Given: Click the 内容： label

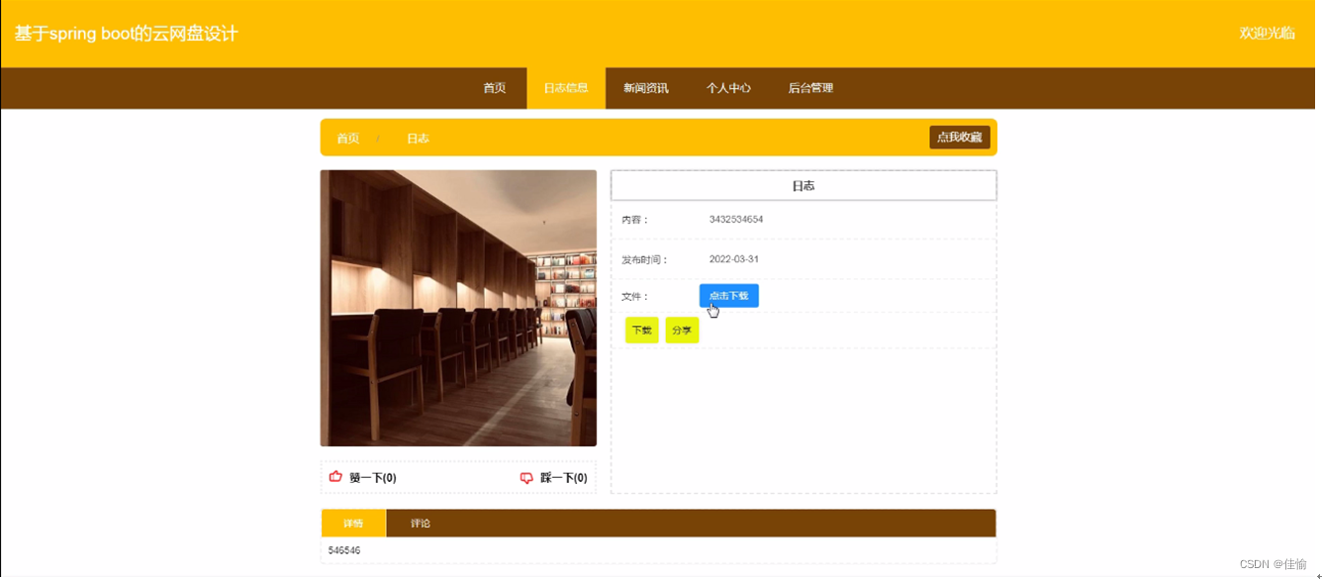Looking at the screenshot, I should coord(635,220).
